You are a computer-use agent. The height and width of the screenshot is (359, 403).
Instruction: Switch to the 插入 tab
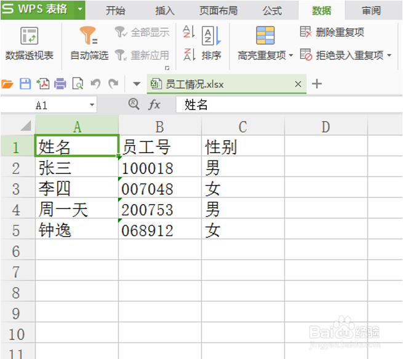(x=165, y=10)
